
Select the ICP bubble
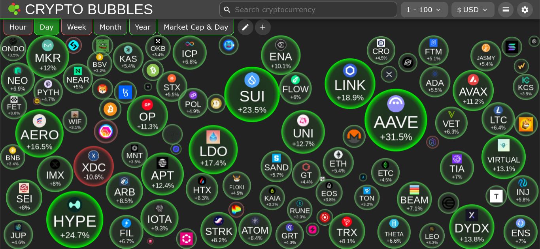[x=190, y=52]
